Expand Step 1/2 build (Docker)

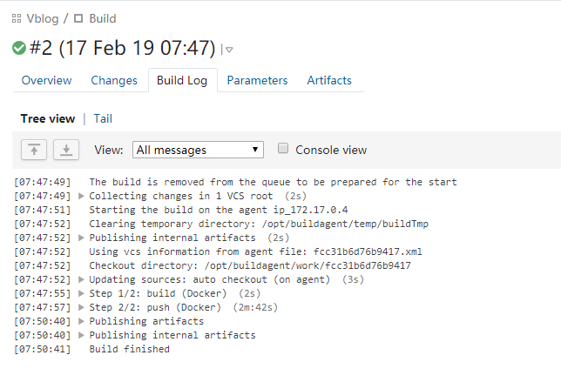pos(81,293)
